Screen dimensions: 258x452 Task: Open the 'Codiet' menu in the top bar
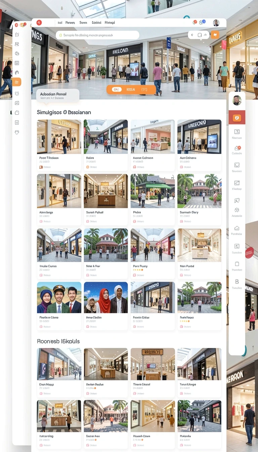tap(97, 23)
